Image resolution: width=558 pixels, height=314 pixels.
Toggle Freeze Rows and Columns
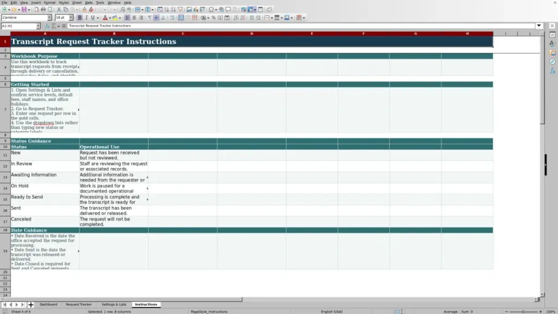point(250,10)
